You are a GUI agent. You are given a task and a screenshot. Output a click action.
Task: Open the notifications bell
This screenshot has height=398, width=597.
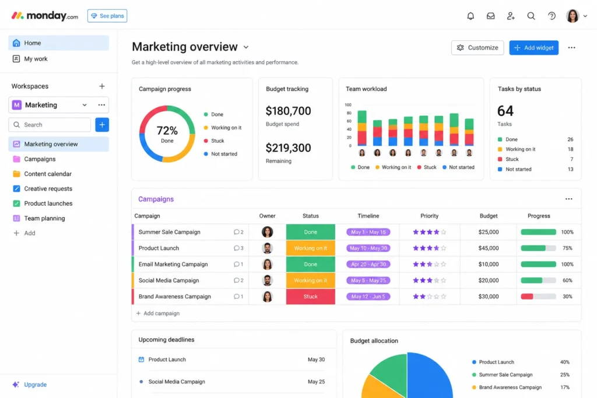coord(470,16)
